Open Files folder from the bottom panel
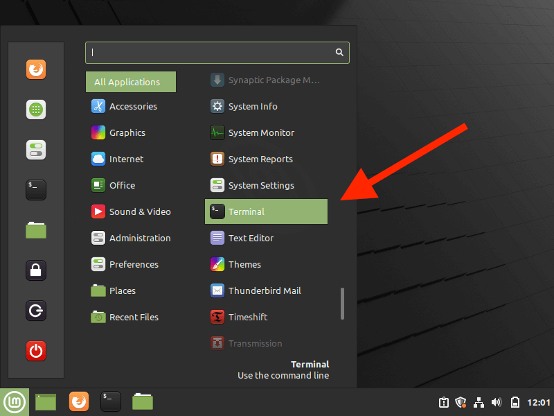 pos(143,402)
